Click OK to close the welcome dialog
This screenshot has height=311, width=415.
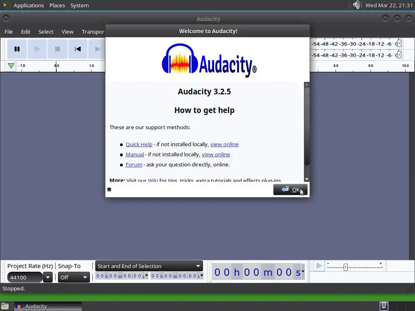(290, 190)
